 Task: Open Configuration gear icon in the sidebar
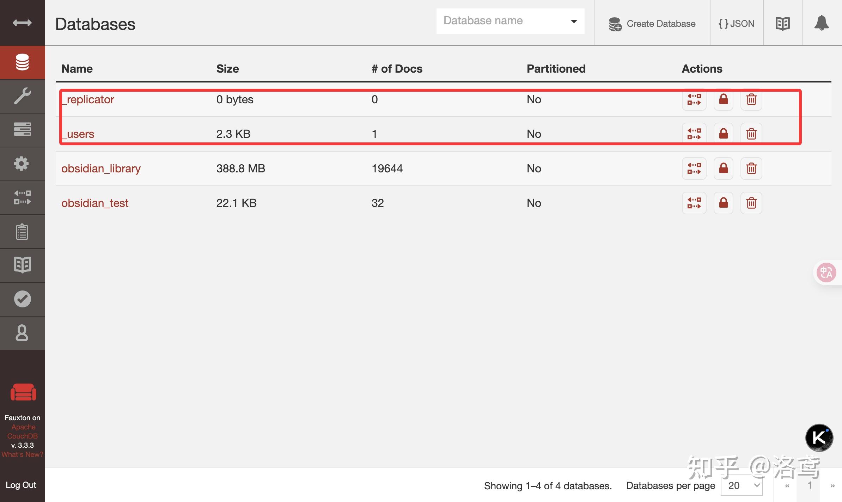[22, 164]
